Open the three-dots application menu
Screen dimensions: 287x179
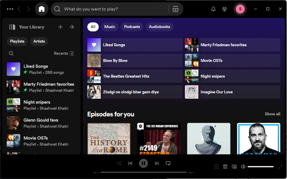click(10, 9)
